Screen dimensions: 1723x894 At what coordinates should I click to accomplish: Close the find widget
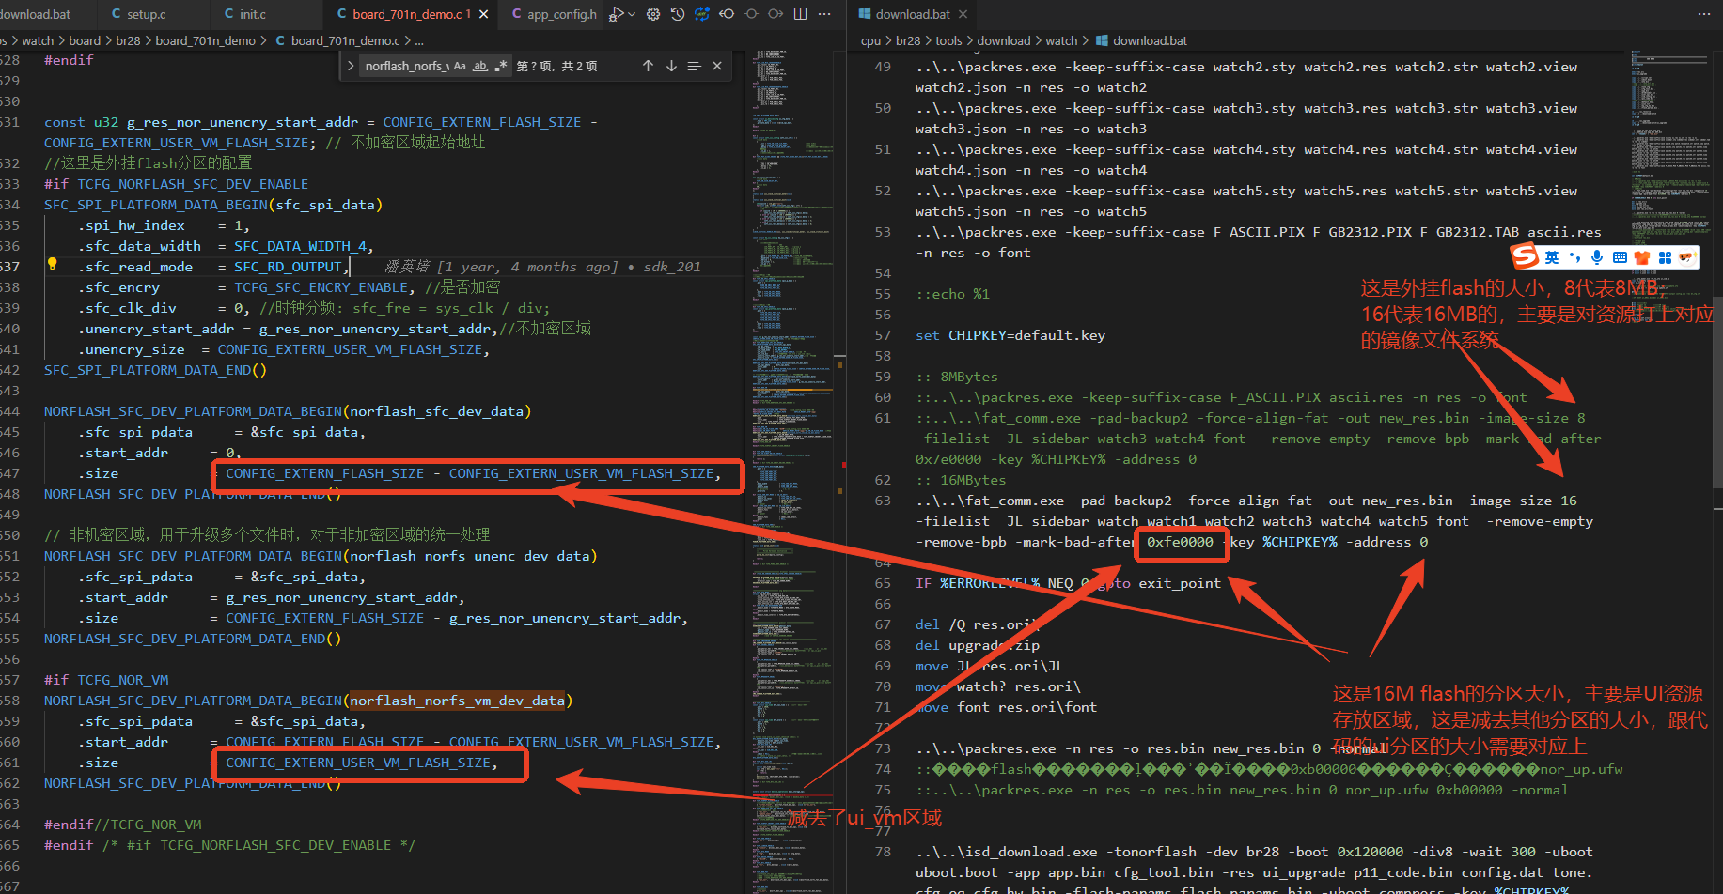[717, 66]
